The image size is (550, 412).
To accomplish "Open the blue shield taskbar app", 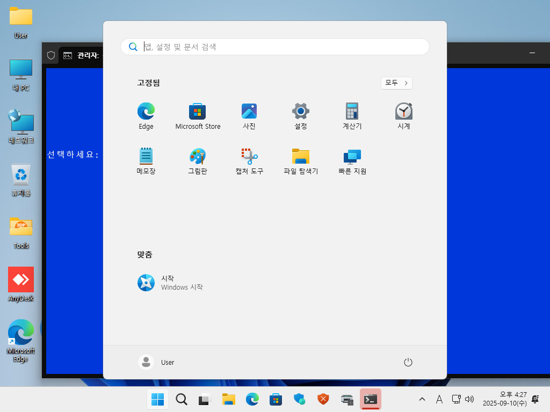I will click(x=299, y=399).
